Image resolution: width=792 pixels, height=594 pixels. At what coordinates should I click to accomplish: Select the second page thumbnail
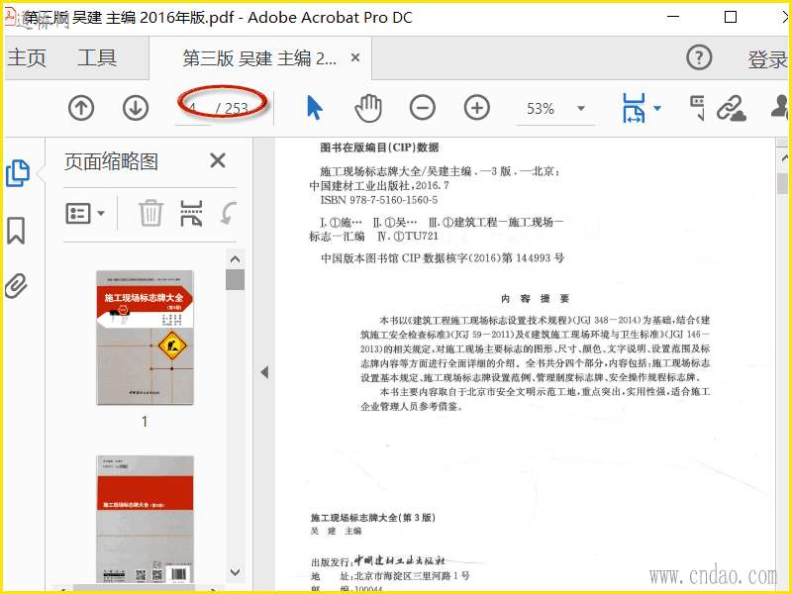[x=145, y=519]
